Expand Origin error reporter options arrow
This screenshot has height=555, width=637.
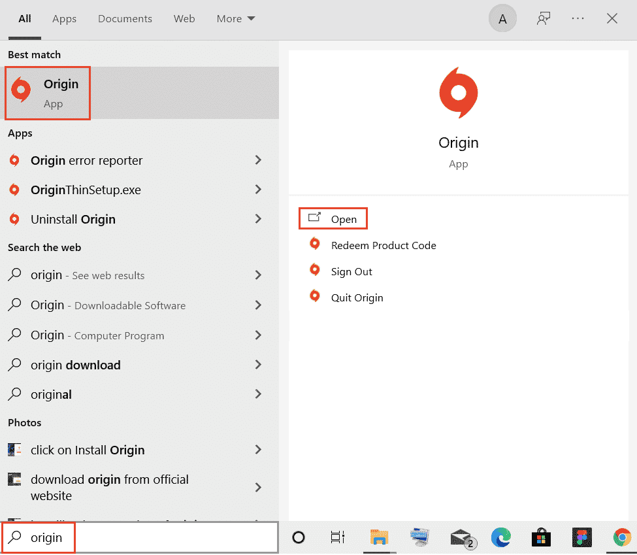point(258,160)
